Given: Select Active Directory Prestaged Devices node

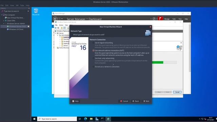Looking at the screenshot, I should pos(63,48).
